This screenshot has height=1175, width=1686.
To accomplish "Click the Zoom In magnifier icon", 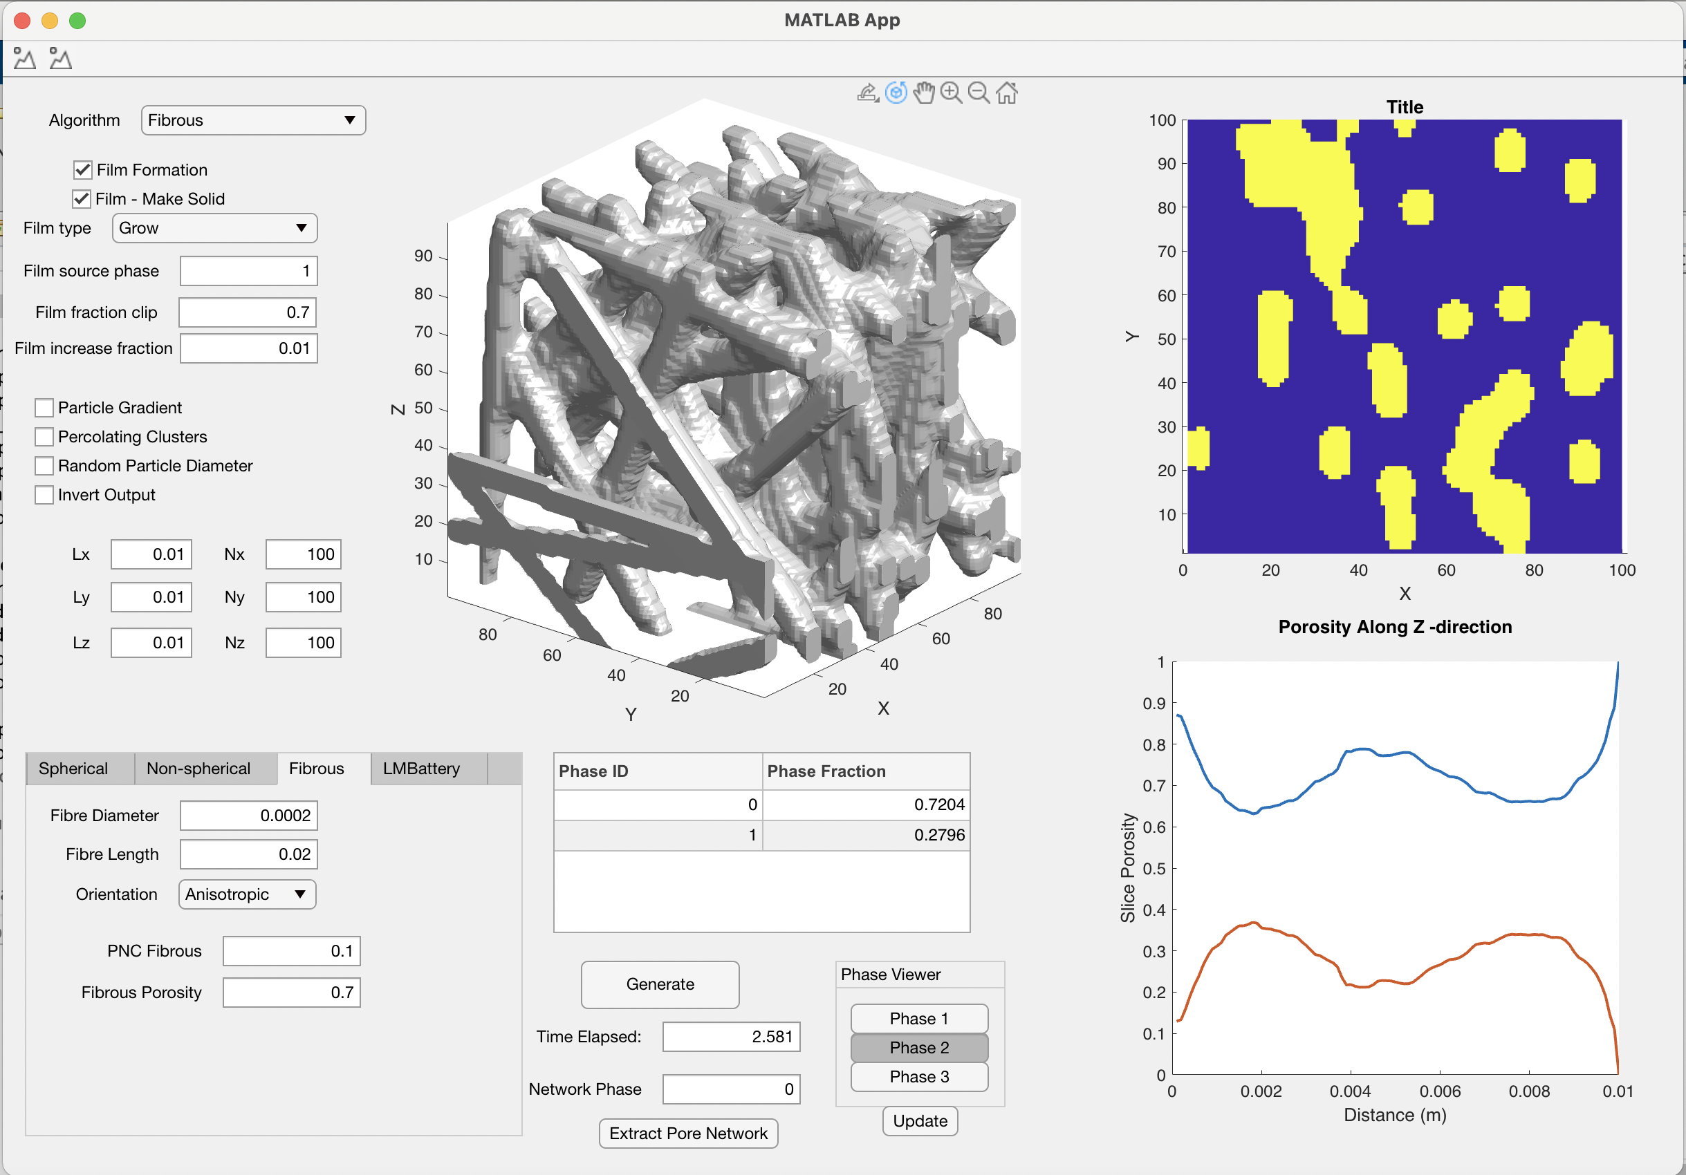I will coord(951,93).
